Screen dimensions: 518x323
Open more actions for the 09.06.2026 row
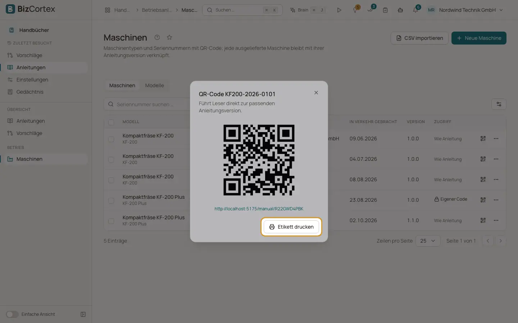point(496,139)
